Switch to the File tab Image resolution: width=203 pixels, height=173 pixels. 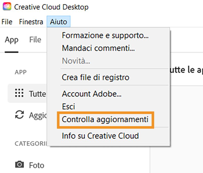[x=35, y=40]
